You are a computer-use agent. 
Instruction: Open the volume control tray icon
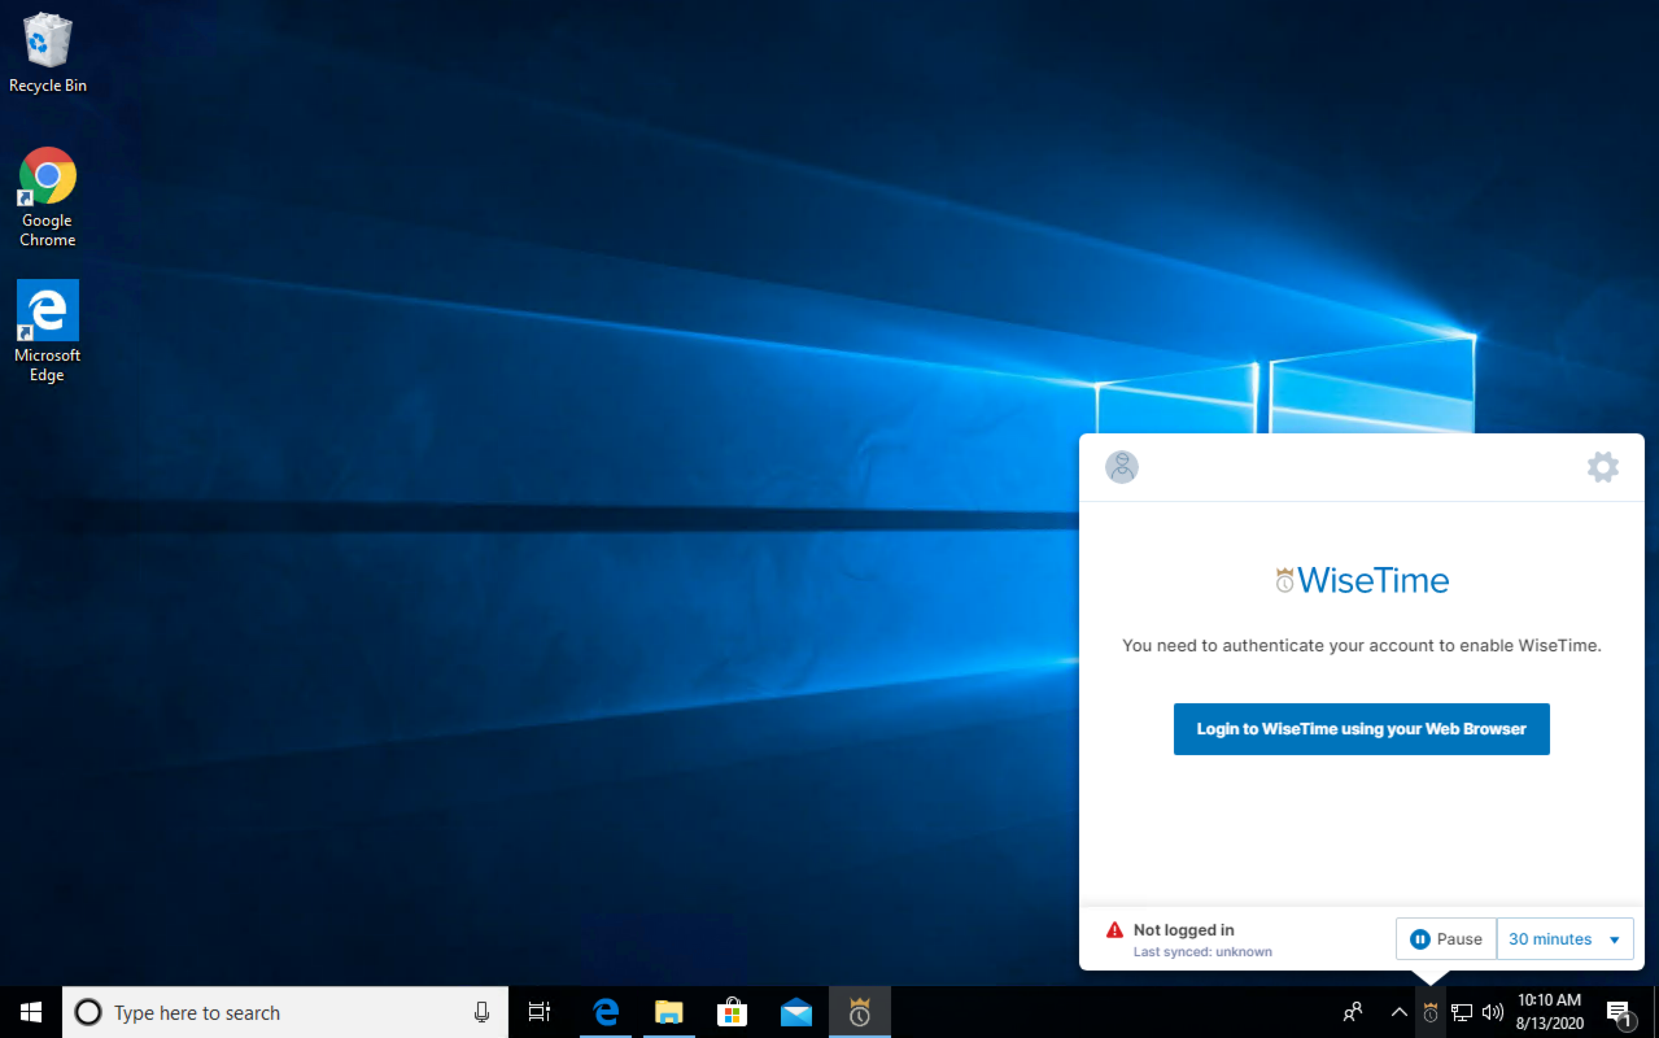coord(1492,1012)
